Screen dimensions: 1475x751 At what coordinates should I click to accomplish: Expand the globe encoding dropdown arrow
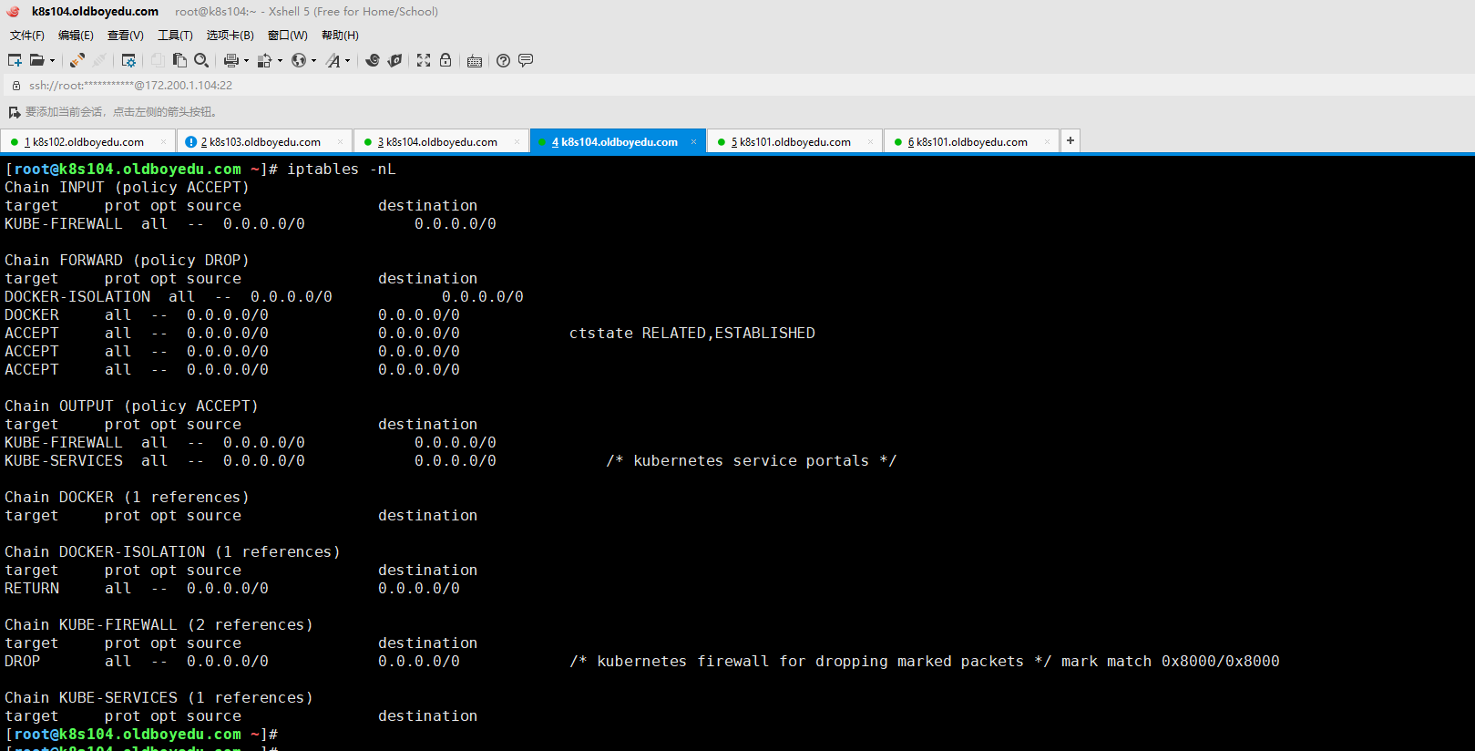313,61
